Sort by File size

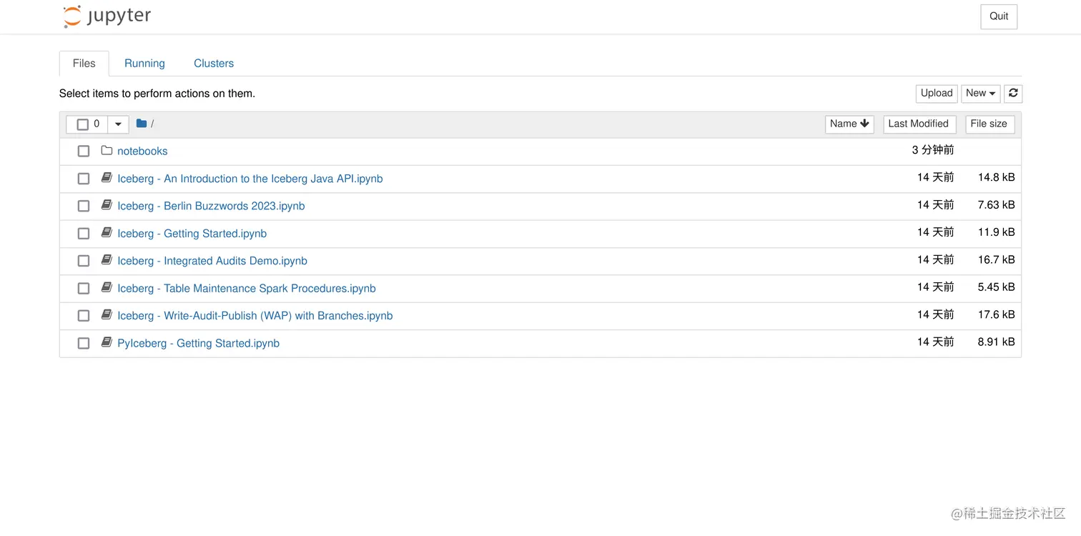[989, 124]
